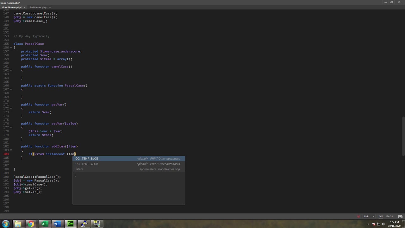This screenshot has height=228, width=405.
Task: Click the 184:33 cursor position indicator
Action: (389, 217)
